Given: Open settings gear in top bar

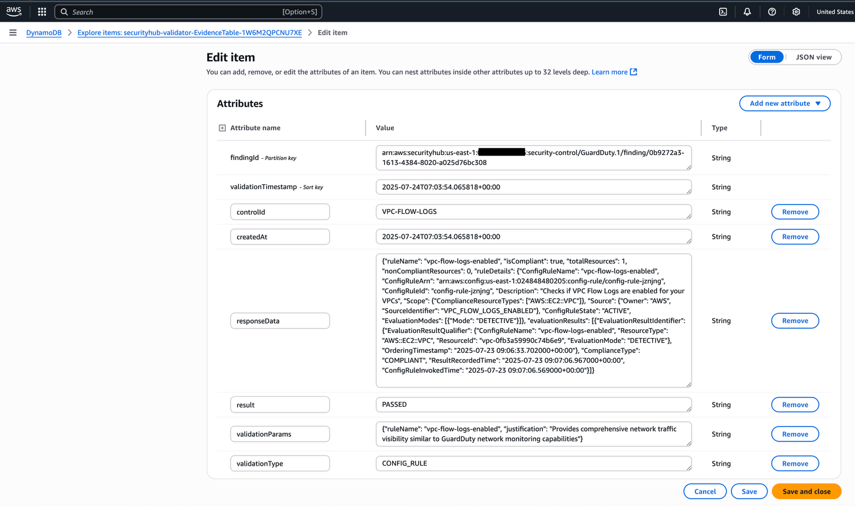Looking at the screenshot, I should pyautogui.click(x=796, y=12).
